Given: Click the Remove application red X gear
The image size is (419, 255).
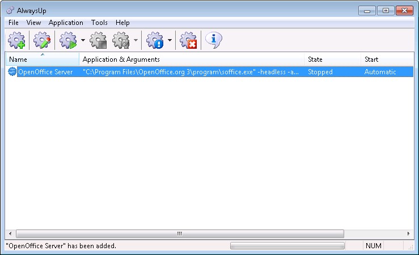Looking at the screenshot, I should click(x=188, y=40).
